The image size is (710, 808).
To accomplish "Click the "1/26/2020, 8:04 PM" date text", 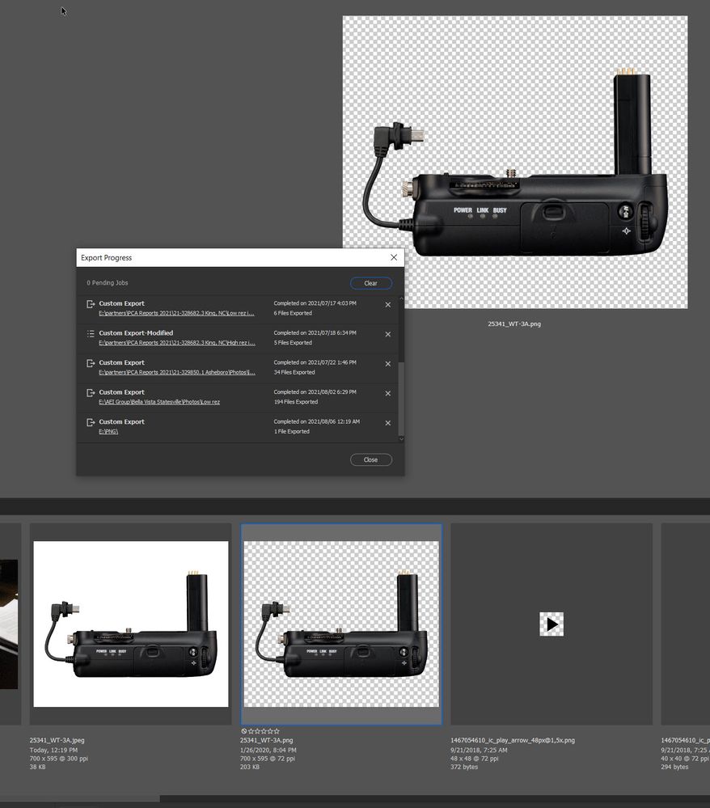I will tap(268, 751).
